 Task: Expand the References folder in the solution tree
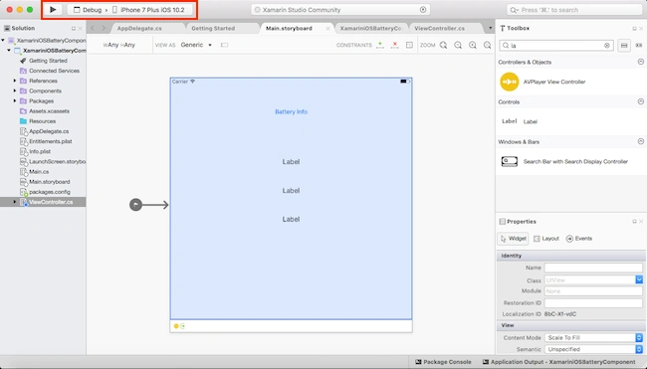15,81
